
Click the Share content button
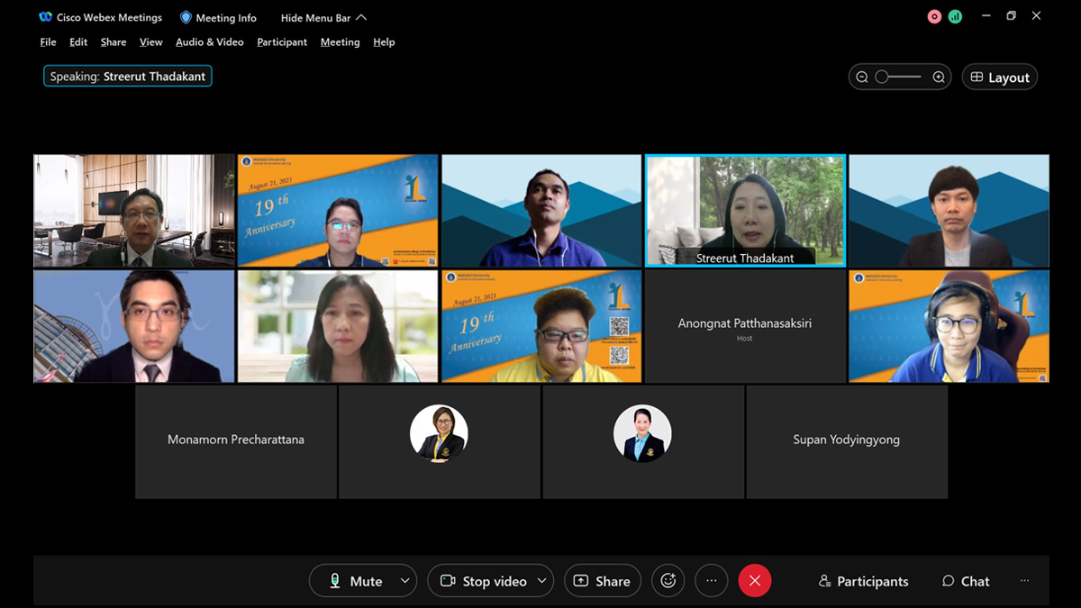tap(603, 581)
